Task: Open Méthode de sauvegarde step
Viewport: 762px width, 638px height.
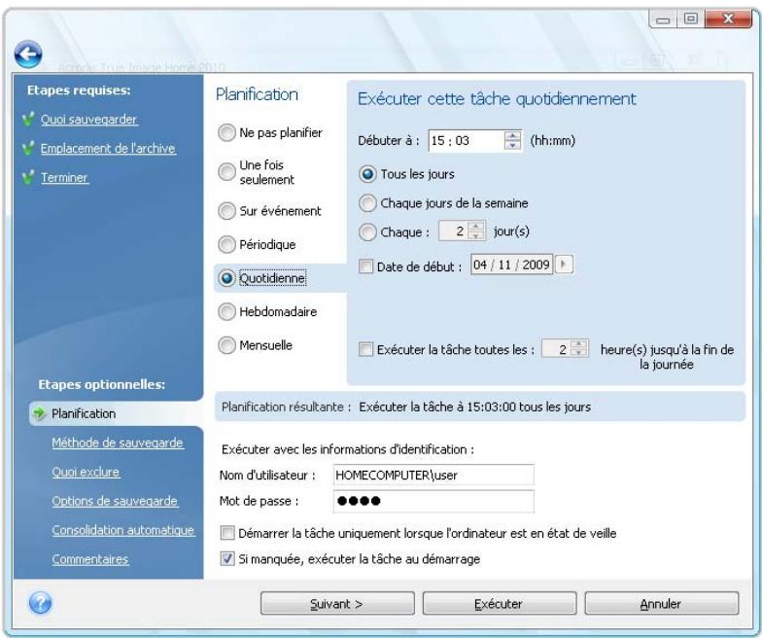Action: 118,443
